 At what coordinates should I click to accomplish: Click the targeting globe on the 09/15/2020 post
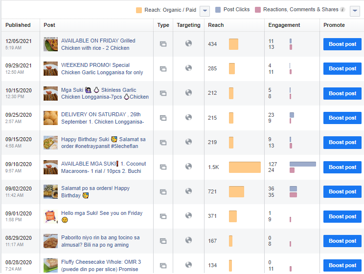188,142
